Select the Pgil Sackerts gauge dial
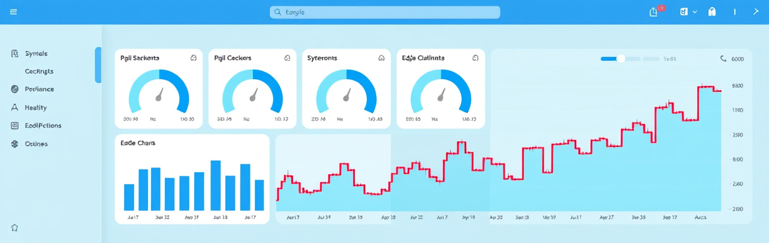 pyautogui.click(x=159, y=92)
